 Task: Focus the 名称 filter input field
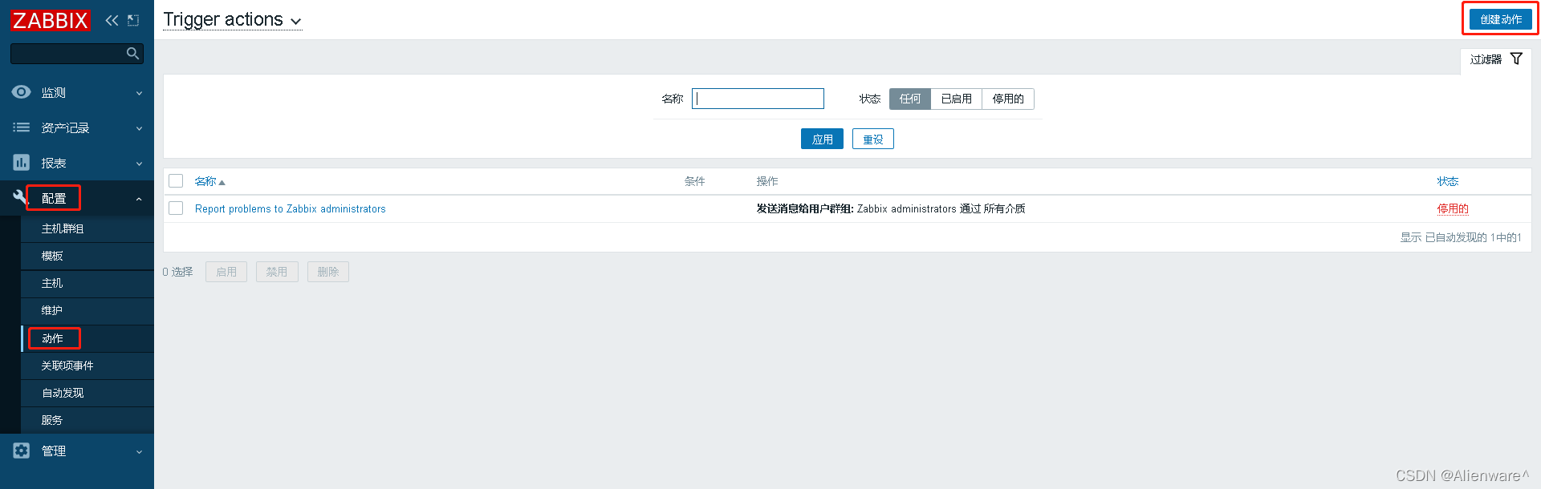pyautogui.click(x=758, y=99)
